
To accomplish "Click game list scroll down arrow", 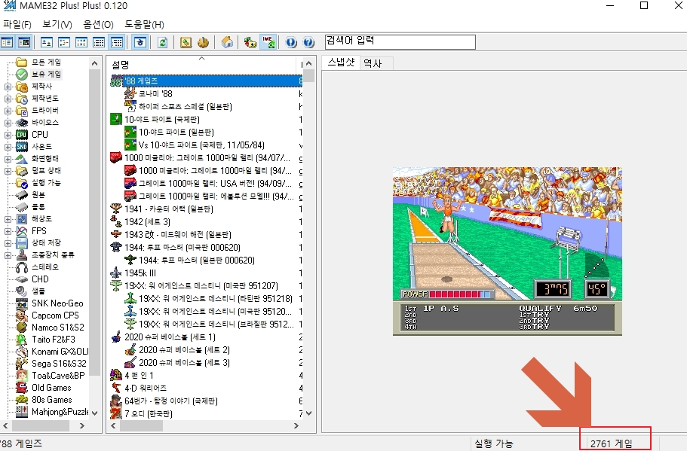I will click(x=309, y=413).
